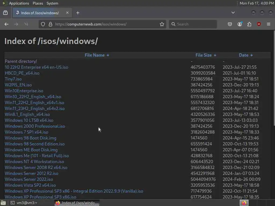This screenshot has height=206, width=275.
Task: Click the Search input field
Action: pyautogui.click(x=193, y=24)
